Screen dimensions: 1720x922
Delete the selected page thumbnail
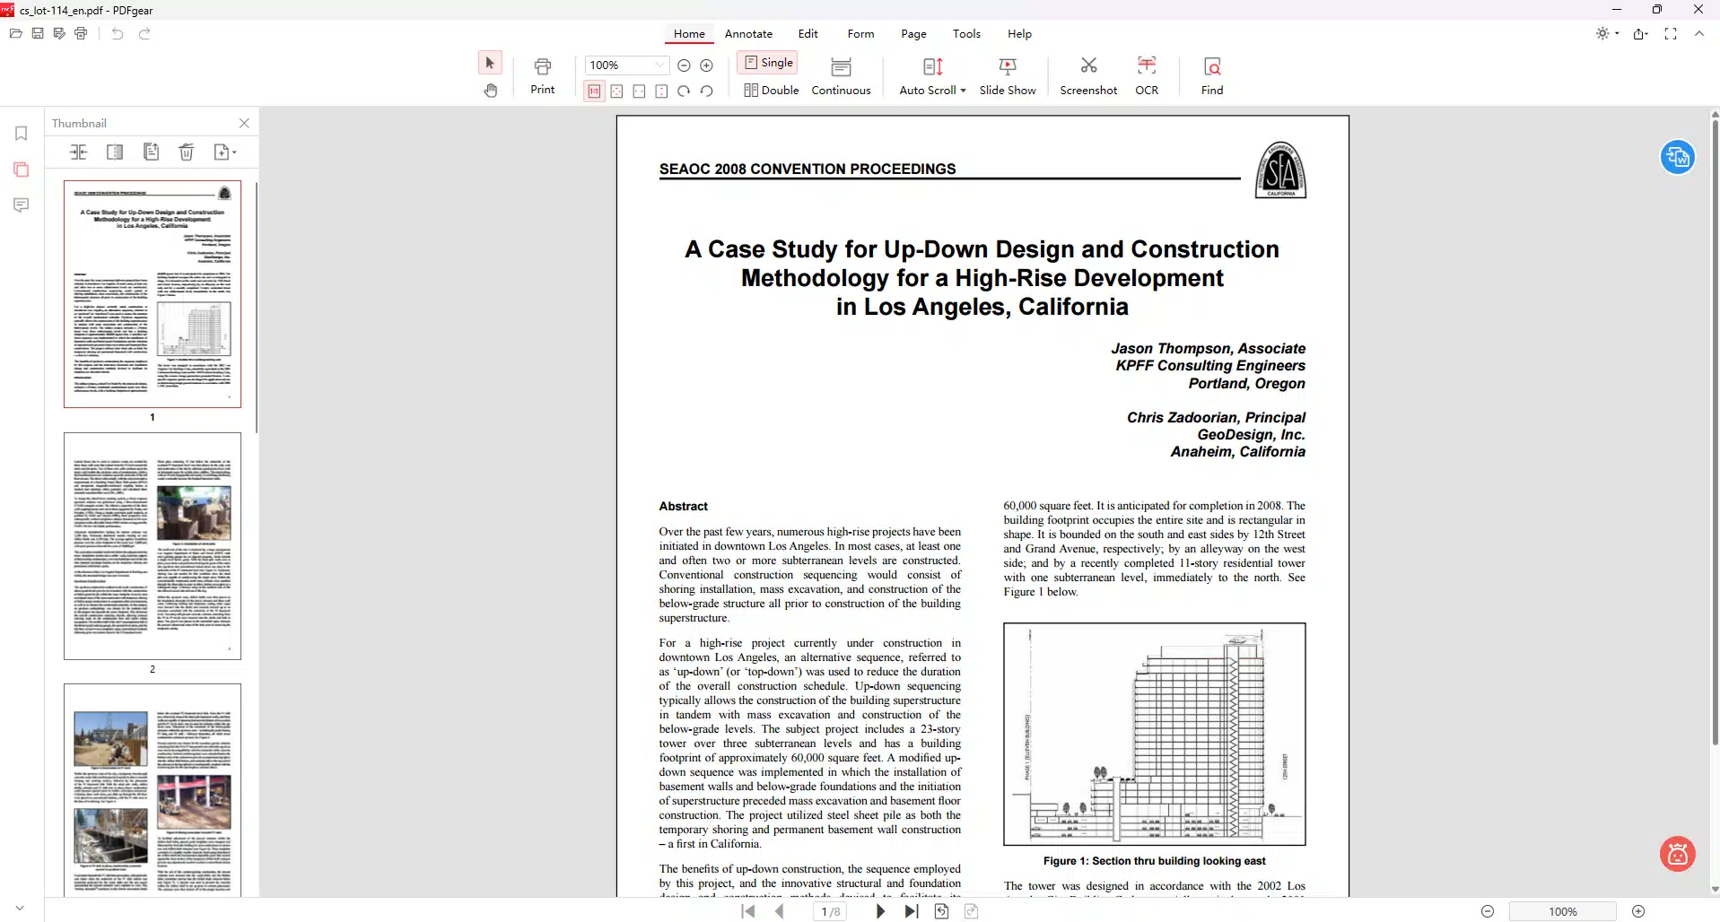pos(187,152)
